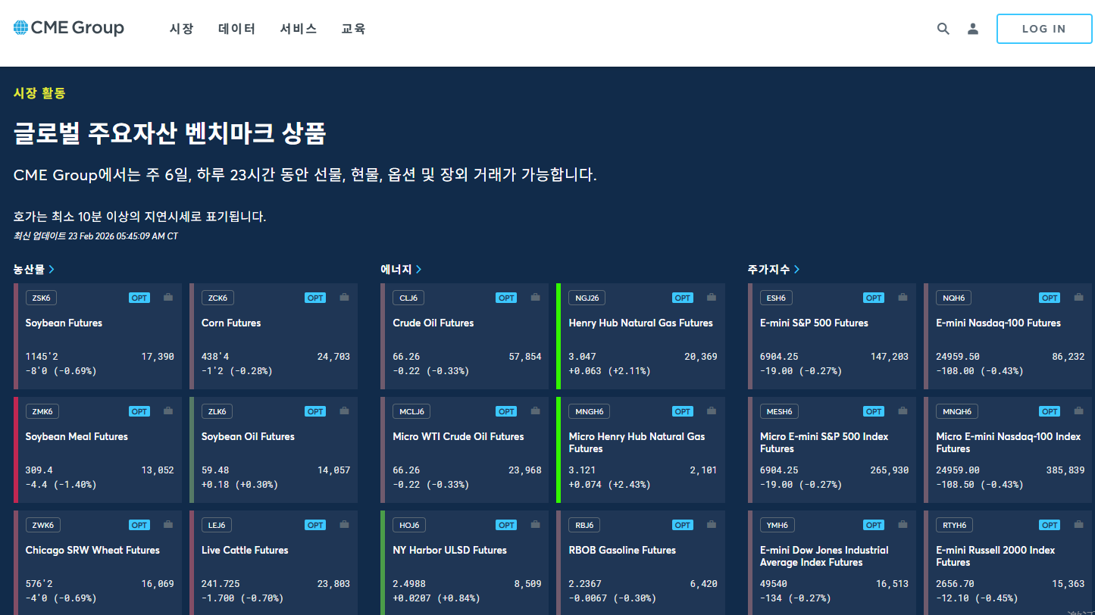
Task: Click the briefcase icon on Soybean Futures card
Action: tap(168, 297)
